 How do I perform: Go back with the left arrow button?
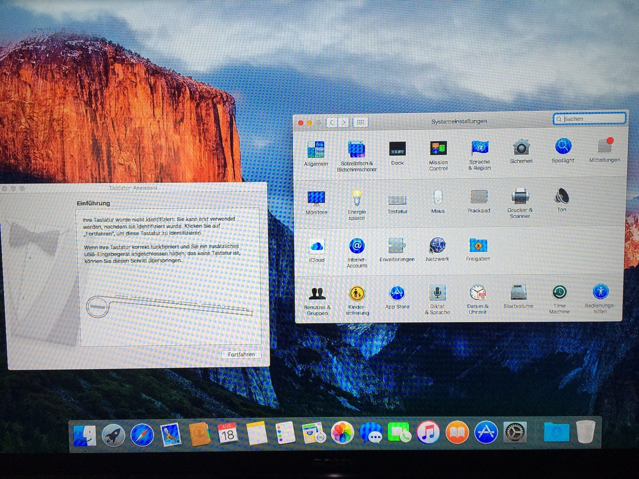click(331, 122)
